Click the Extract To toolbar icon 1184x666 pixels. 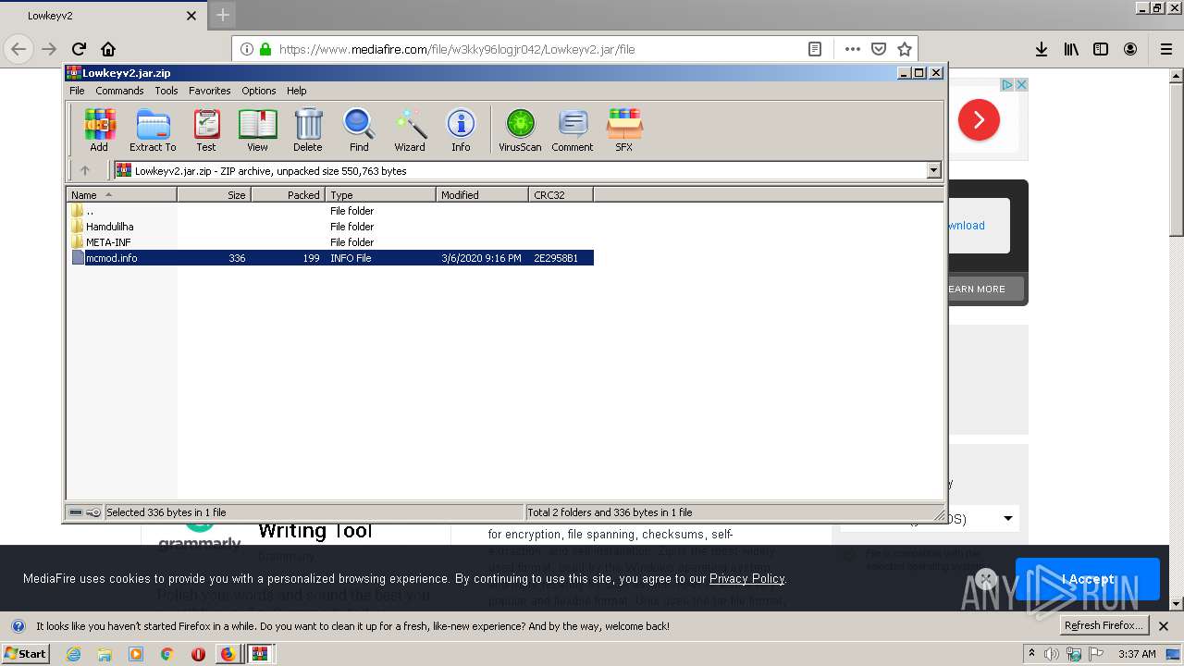point(153,129)
